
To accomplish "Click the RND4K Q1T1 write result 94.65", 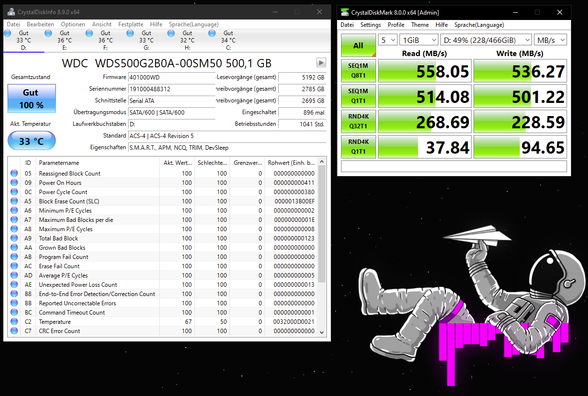I will coord(520,147).
